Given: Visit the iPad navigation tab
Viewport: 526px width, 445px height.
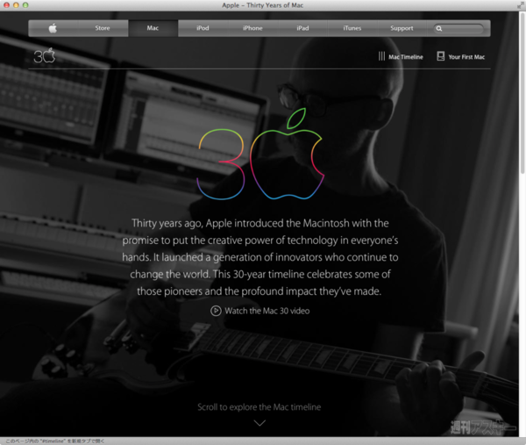Looking at the screenshot, I should click(302, 28).
